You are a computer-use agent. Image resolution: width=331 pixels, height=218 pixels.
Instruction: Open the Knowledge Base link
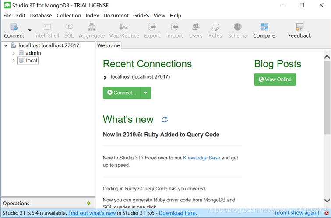click(201, 158)
